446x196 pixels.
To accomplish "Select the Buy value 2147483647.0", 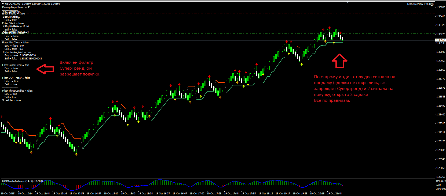I will (28, 55).
